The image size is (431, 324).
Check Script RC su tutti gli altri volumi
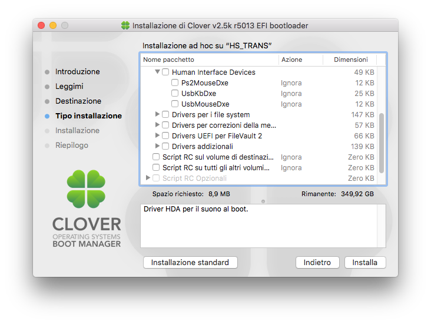pos(156,167)
